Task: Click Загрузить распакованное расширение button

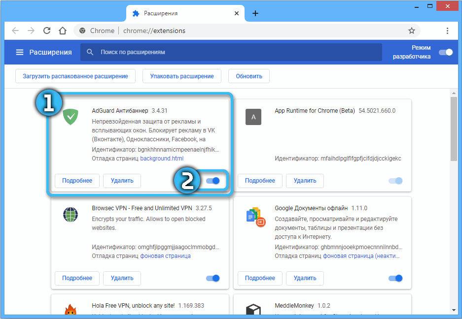Action: point(75,76)
